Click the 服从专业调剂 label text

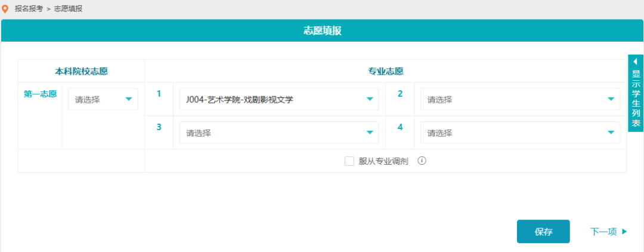[x=383, y=161]
